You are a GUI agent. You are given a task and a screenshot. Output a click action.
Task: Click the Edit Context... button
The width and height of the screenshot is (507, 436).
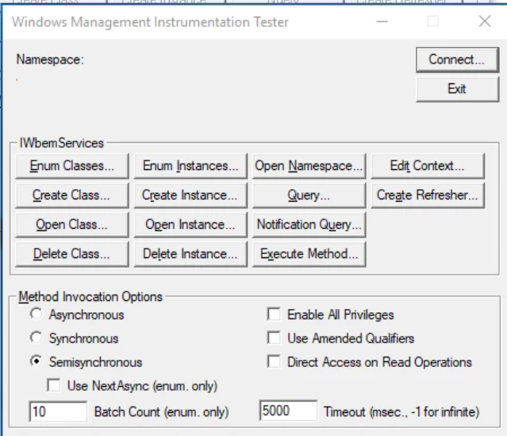pyautogui.click(x=428, y=166)
